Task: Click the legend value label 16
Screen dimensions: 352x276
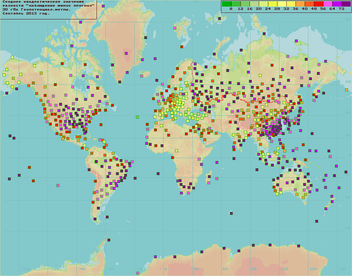Action: tap(250, 9)
